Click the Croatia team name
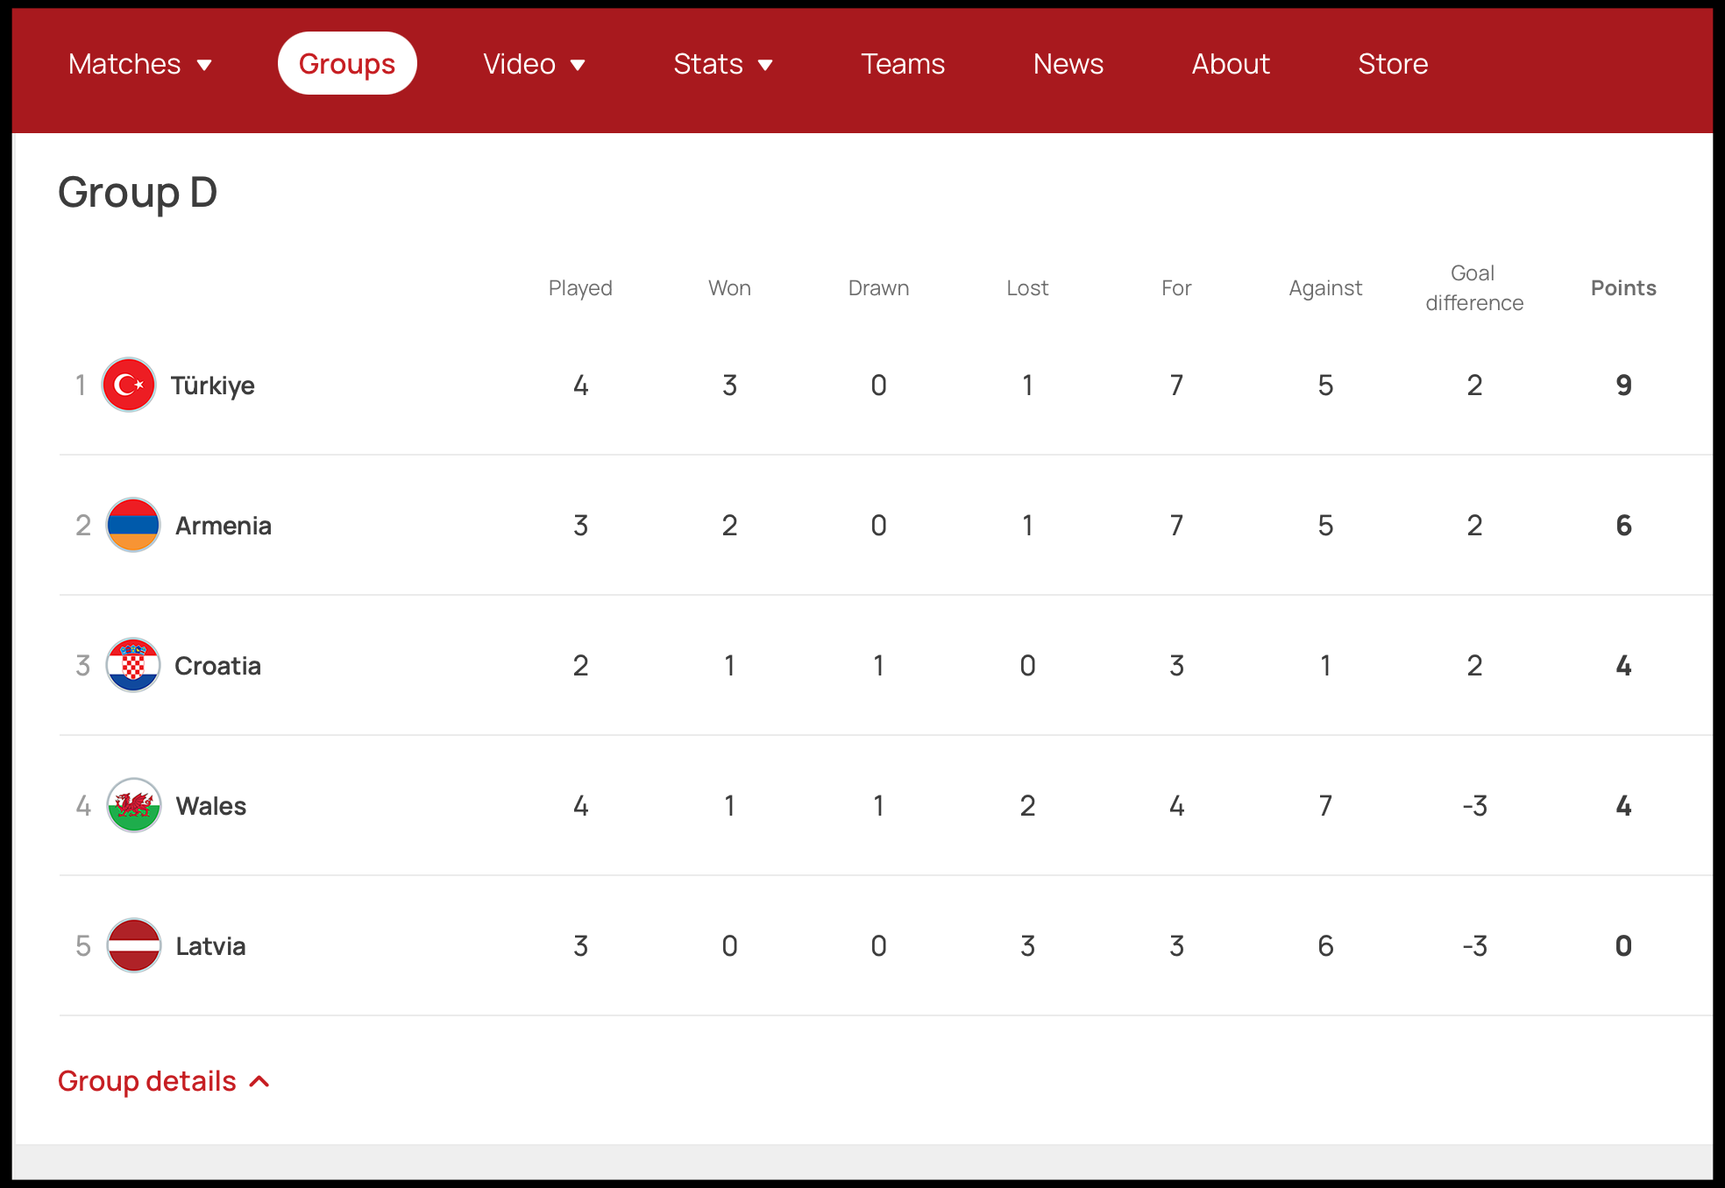Viewport: 1725px width, 1188px height. (x=217, y=666)
